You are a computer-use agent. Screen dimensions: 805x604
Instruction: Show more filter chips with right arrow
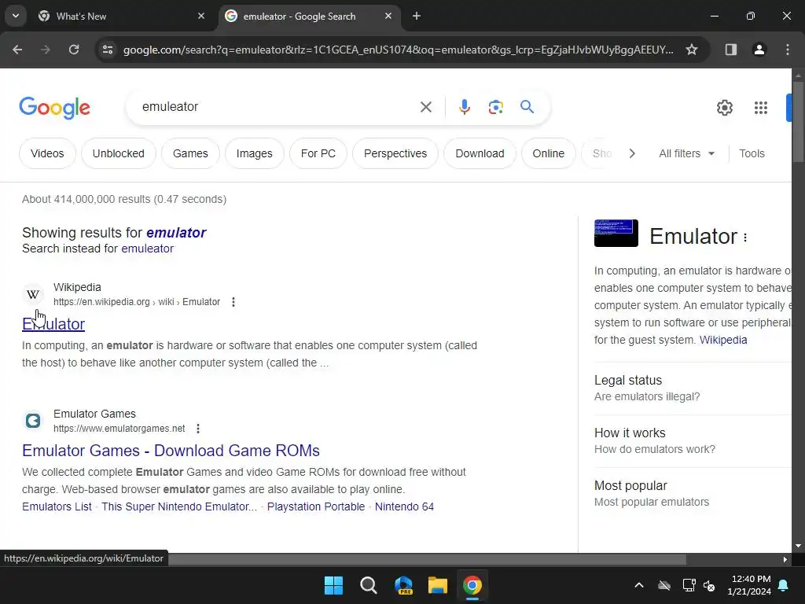(x=632, y=153)
